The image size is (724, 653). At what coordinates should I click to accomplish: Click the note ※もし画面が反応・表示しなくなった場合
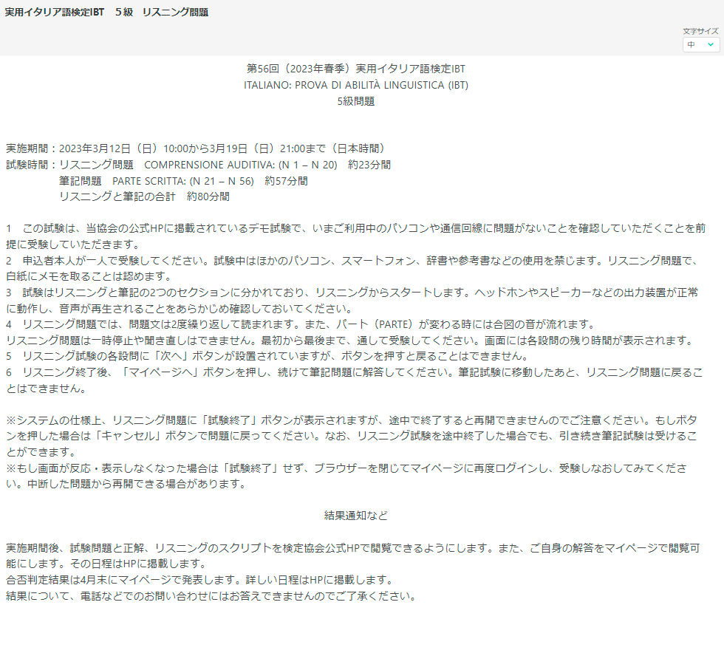(346, 476)
